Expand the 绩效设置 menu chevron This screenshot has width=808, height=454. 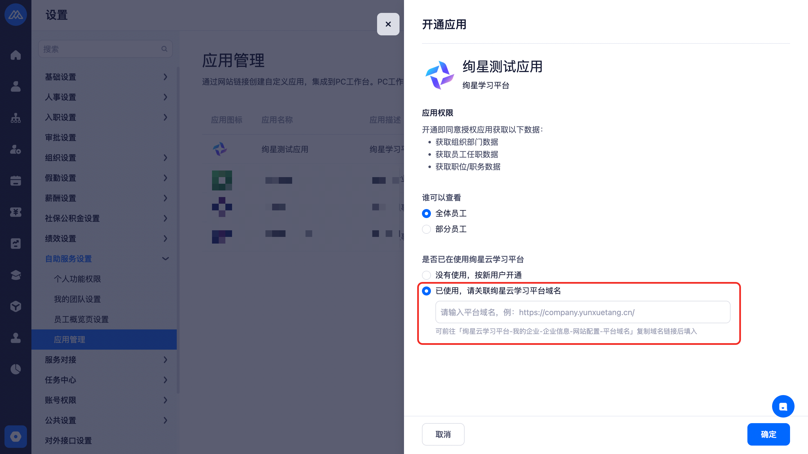165,239
